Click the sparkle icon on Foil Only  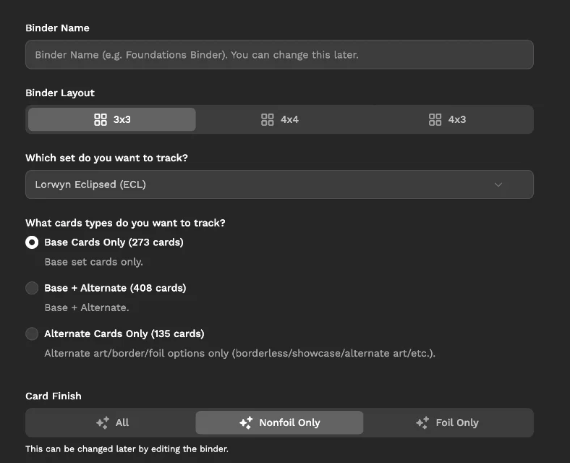[x=422, y=422]
